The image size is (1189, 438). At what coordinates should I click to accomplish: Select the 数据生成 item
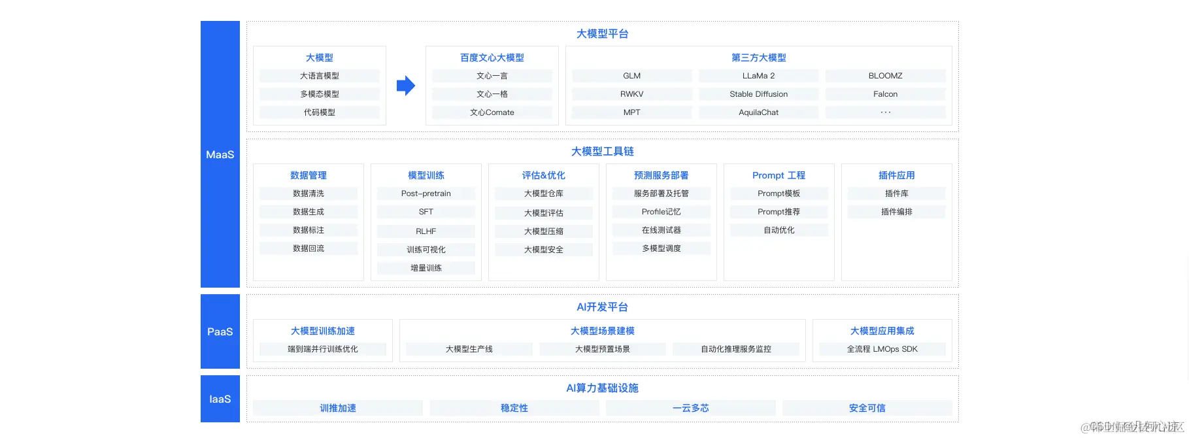(x=309, y=212)
